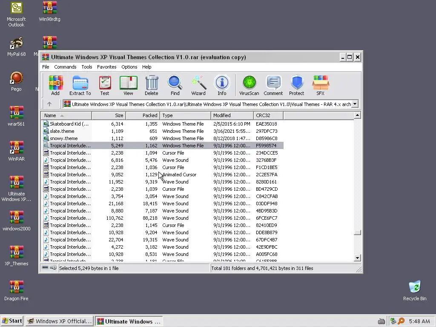The width and height of the screenshot is (436, 327).
Task: Open Microsoft Outlook desktop icon
Action: pos(16,14)
